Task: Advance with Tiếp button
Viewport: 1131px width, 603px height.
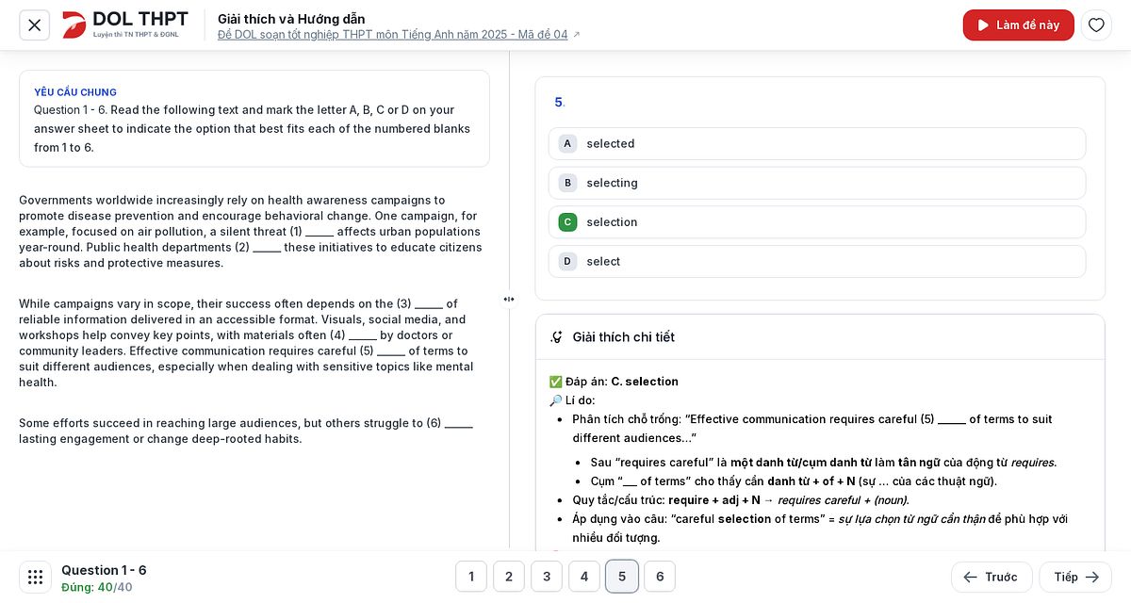Action: (1075, 577)
